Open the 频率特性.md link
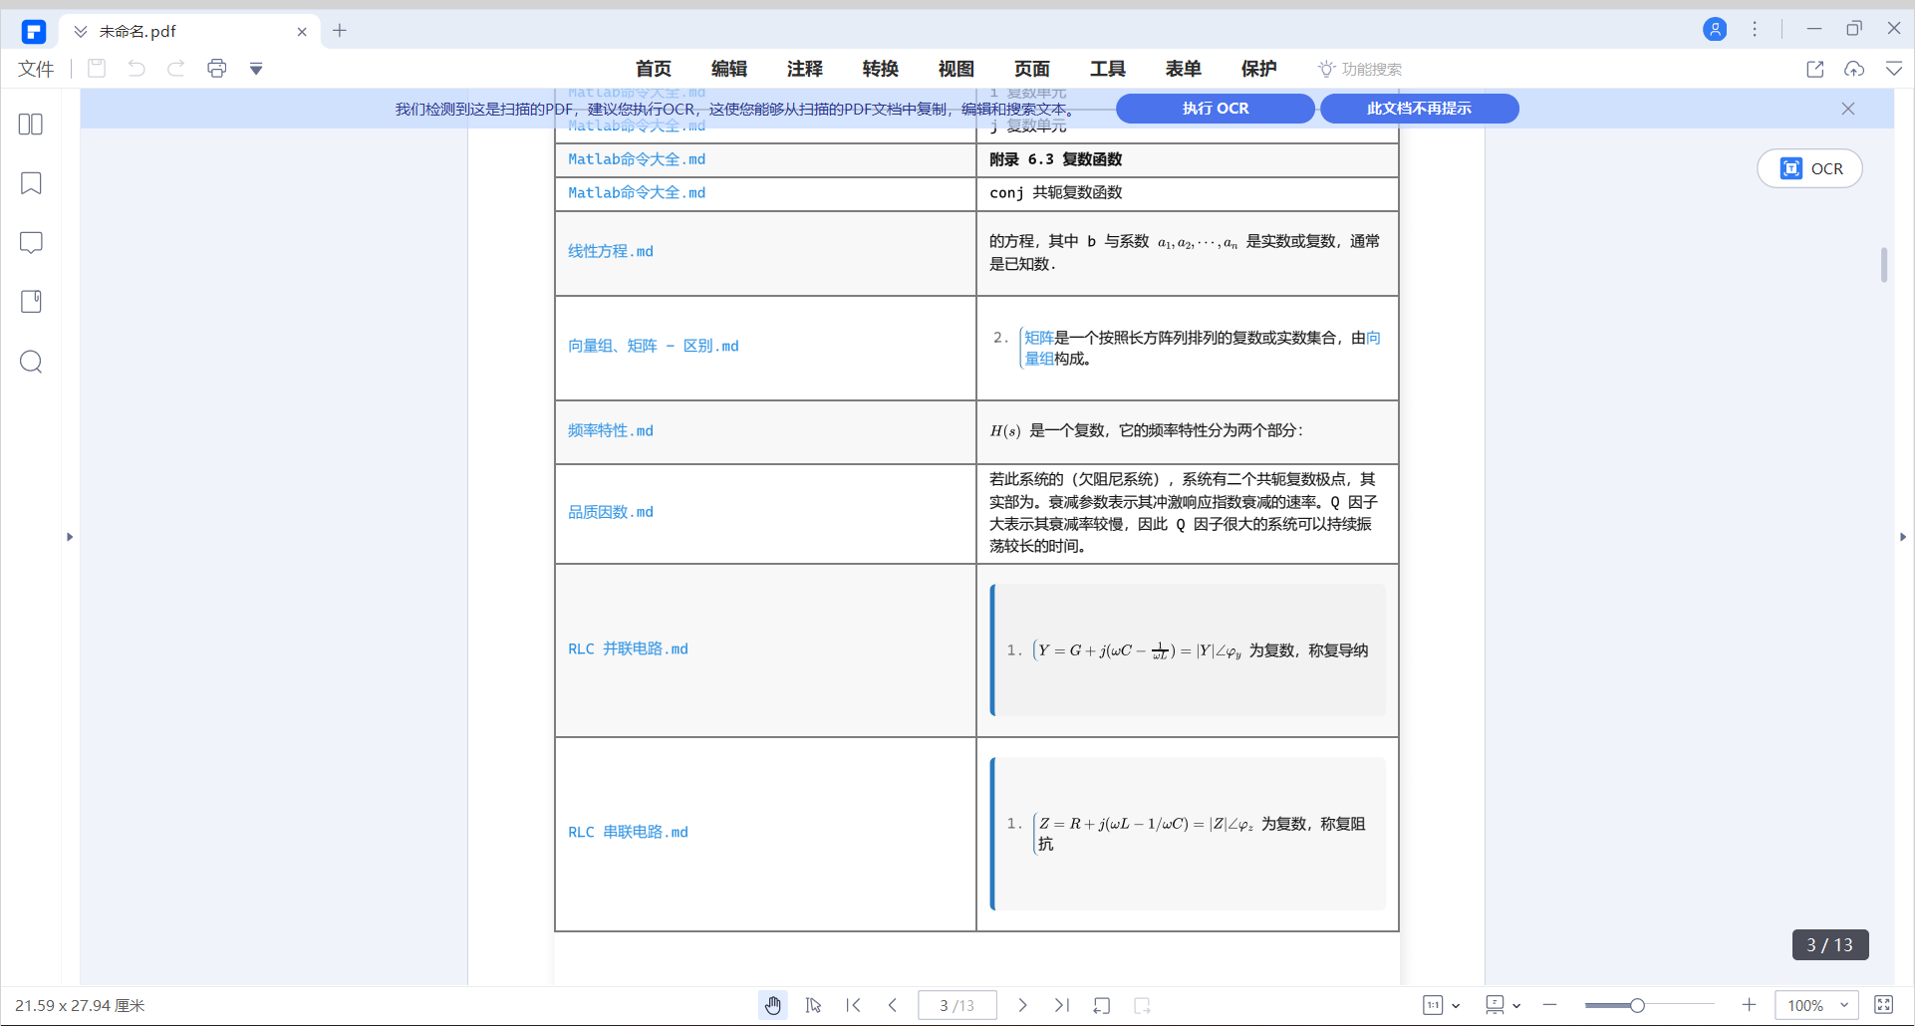Viewport: 1915px width, 1026px height. 611,430
